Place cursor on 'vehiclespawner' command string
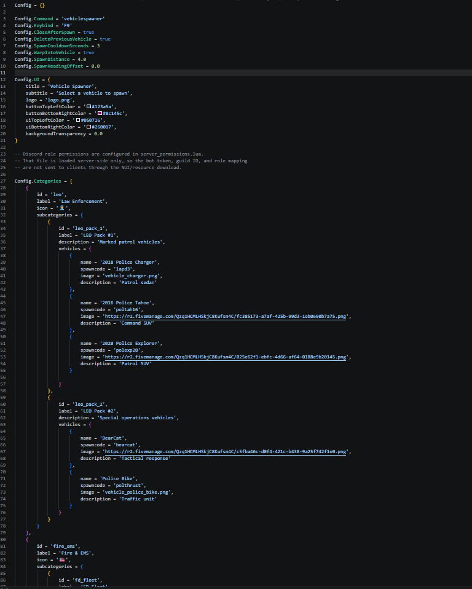The width and height of the screenshot is (472, 589). (x=83, y=19)
